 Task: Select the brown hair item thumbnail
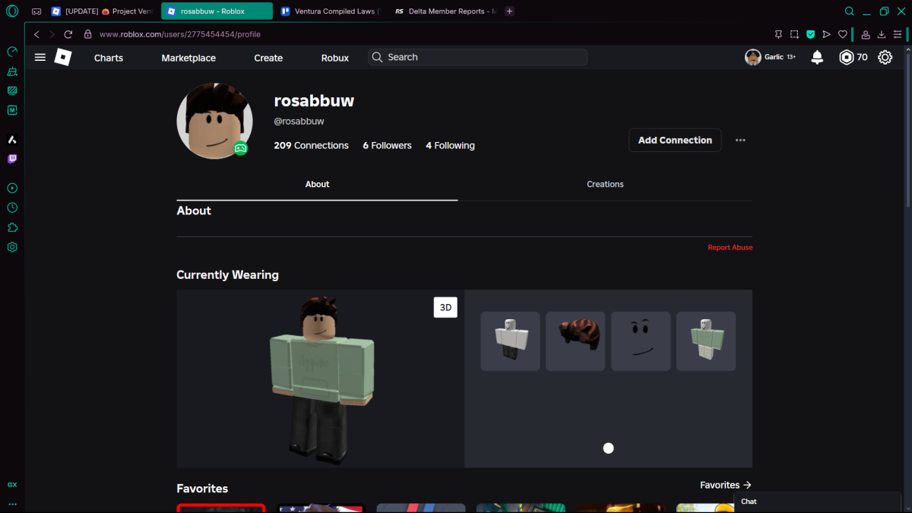click(575, 341)
